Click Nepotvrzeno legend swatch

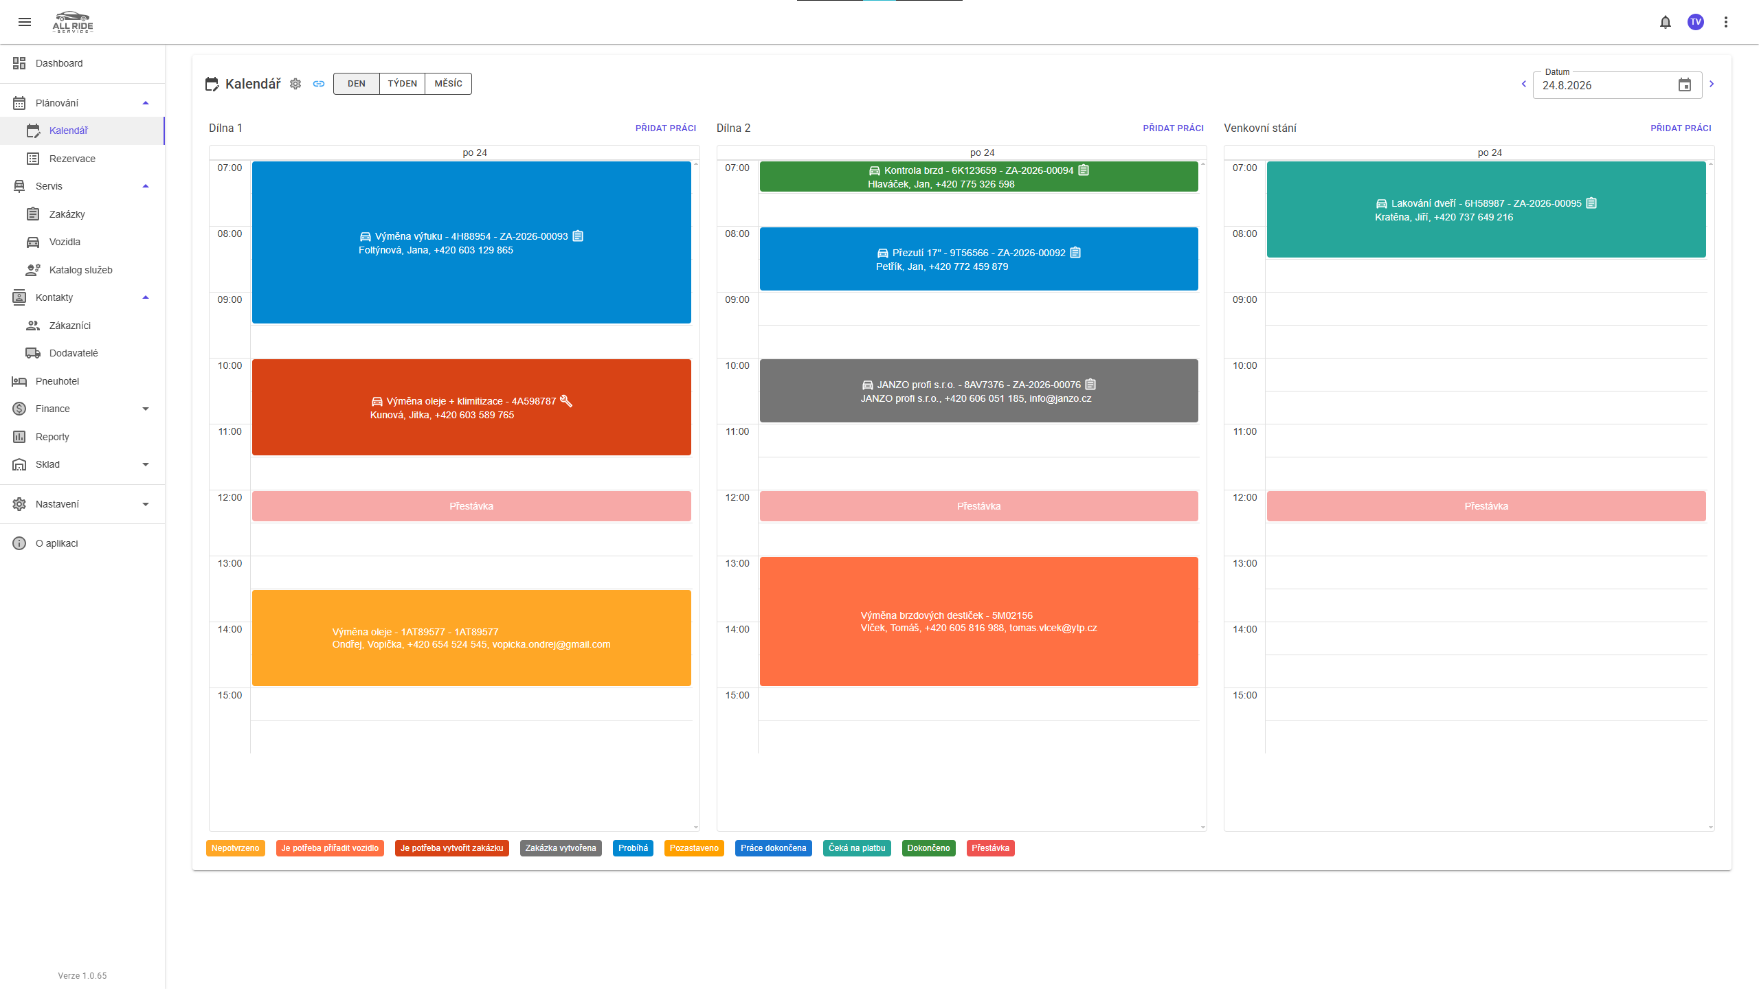[235, 848]
